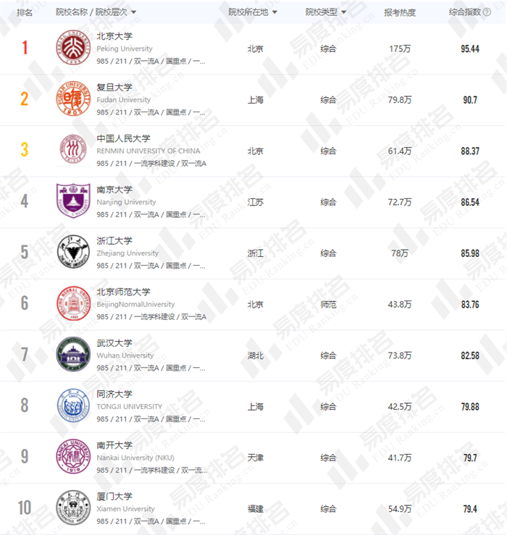507x535 pixels.
Task: Click the Zhejiang University logo icon
Action: coord(73,253)
